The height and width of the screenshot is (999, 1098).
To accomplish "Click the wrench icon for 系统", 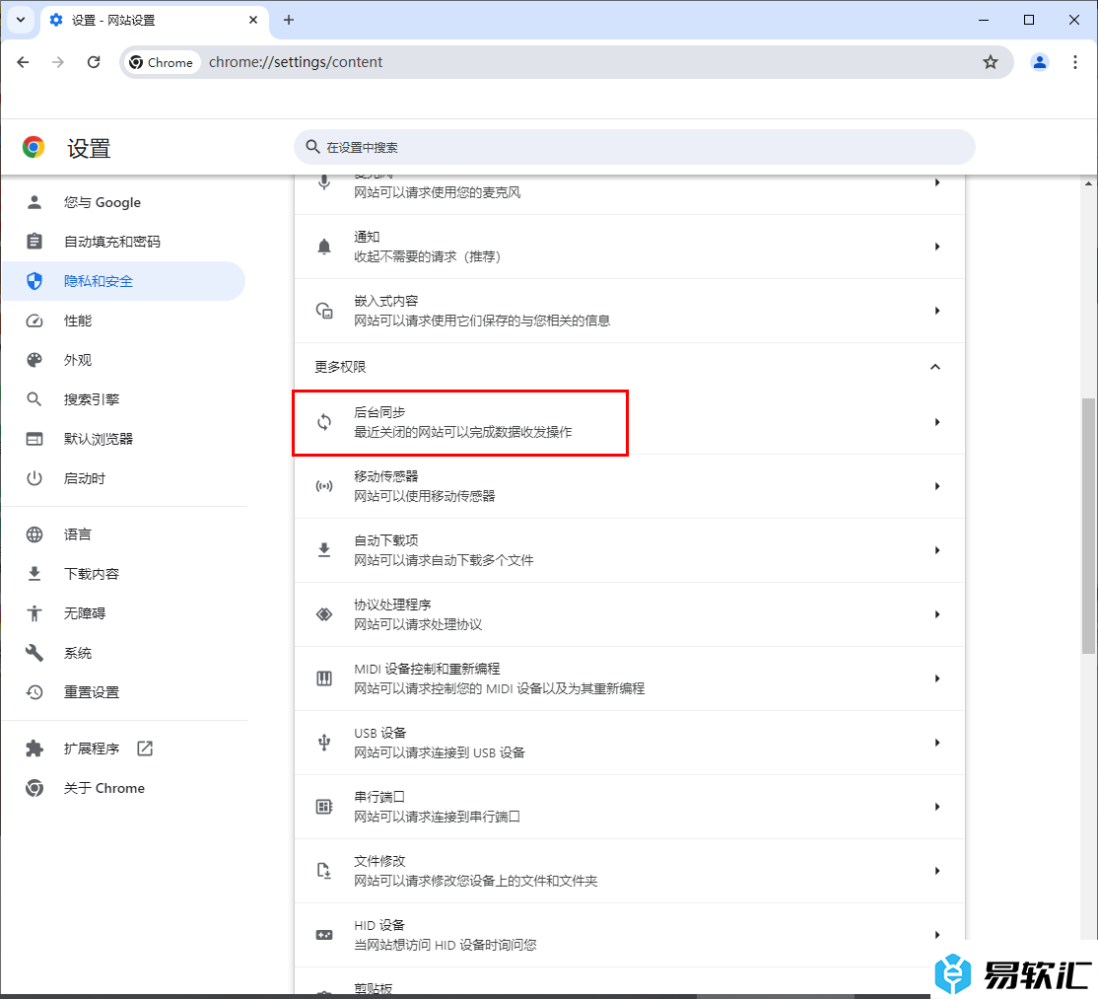I will pyautogui.click(x=34, y=653).
